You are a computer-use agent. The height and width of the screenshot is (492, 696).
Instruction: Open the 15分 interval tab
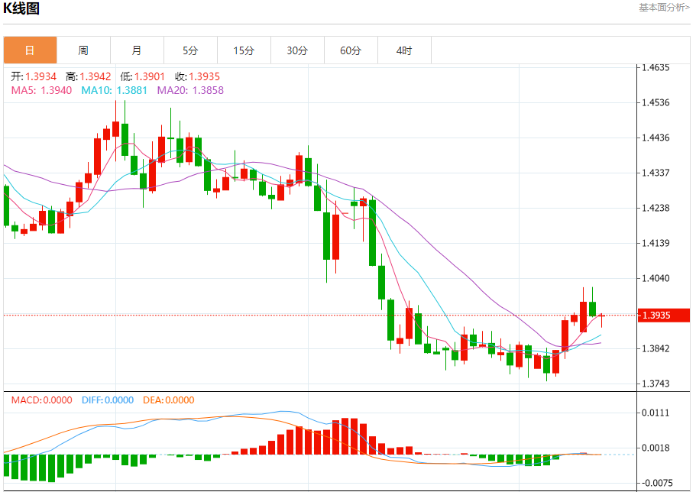(244, 50)
